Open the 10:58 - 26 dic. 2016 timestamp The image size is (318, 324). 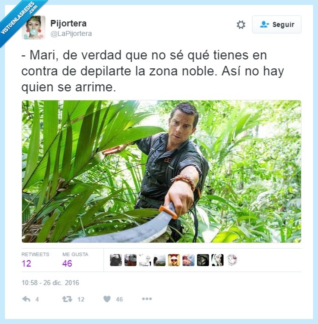[50, 283]
